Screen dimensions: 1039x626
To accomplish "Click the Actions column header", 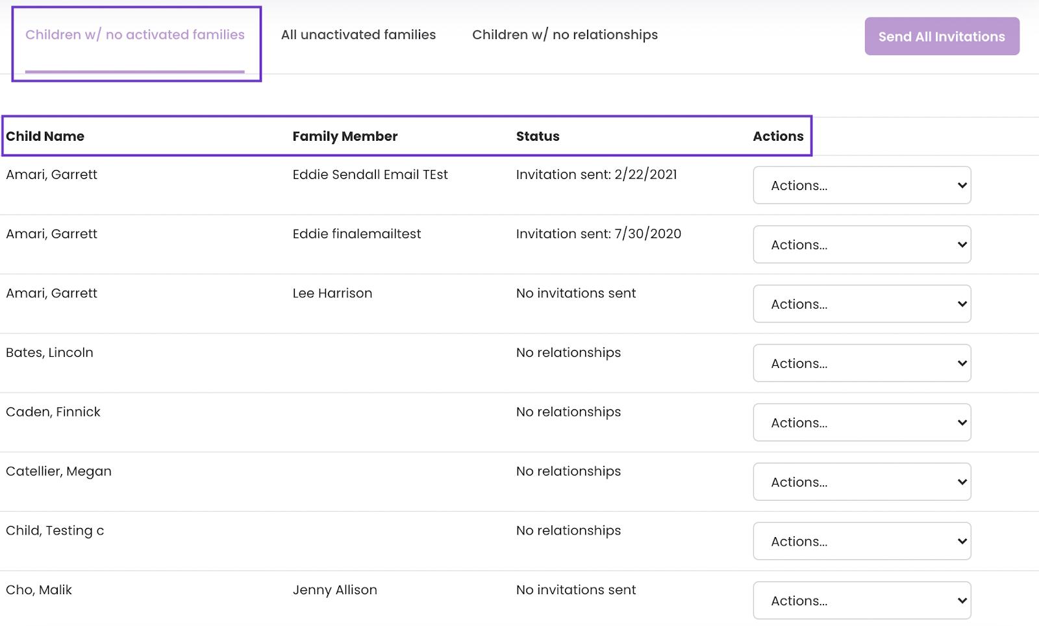I will 778,136.
